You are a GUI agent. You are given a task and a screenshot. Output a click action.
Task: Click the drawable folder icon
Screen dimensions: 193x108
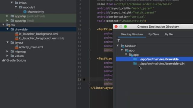12,29
